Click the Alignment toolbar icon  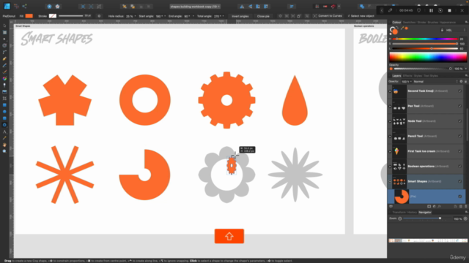(x=292, y=7)
